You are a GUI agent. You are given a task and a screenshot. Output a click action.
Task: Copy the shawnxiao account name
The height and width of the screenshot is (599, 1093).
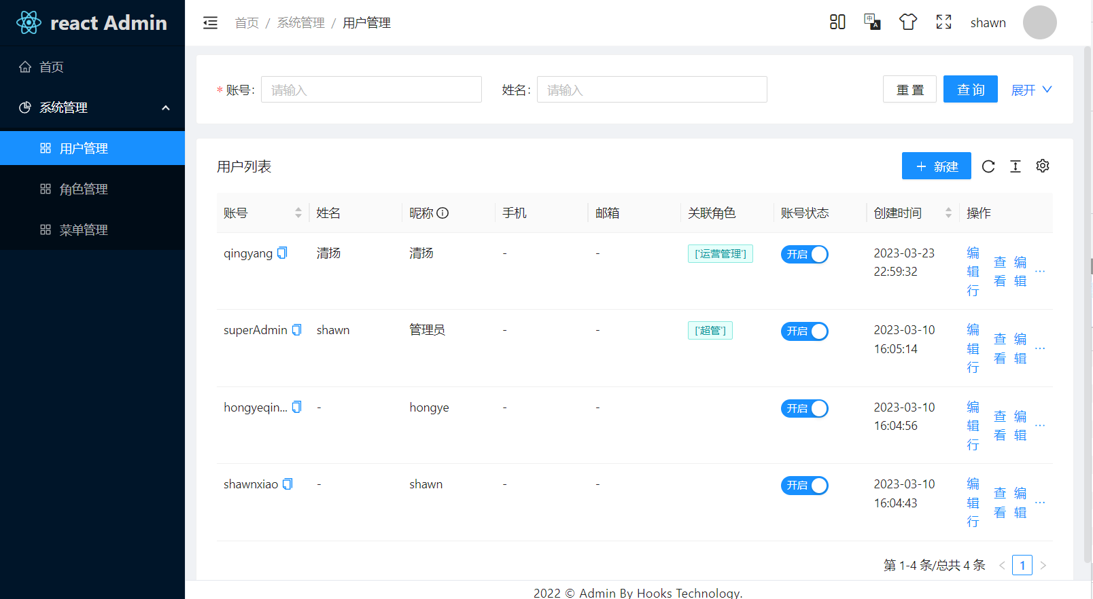coord(288,484)
